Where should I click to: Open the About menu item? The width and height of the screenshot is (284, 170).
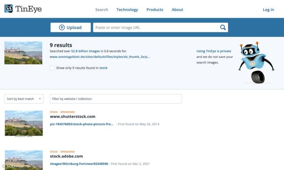coord(177,10)
